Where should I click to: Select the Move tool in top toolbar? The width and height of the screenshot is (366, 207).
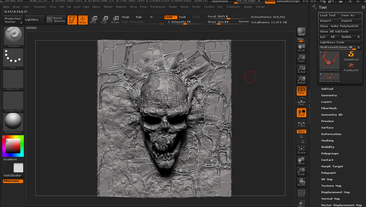tap(93, 20)
